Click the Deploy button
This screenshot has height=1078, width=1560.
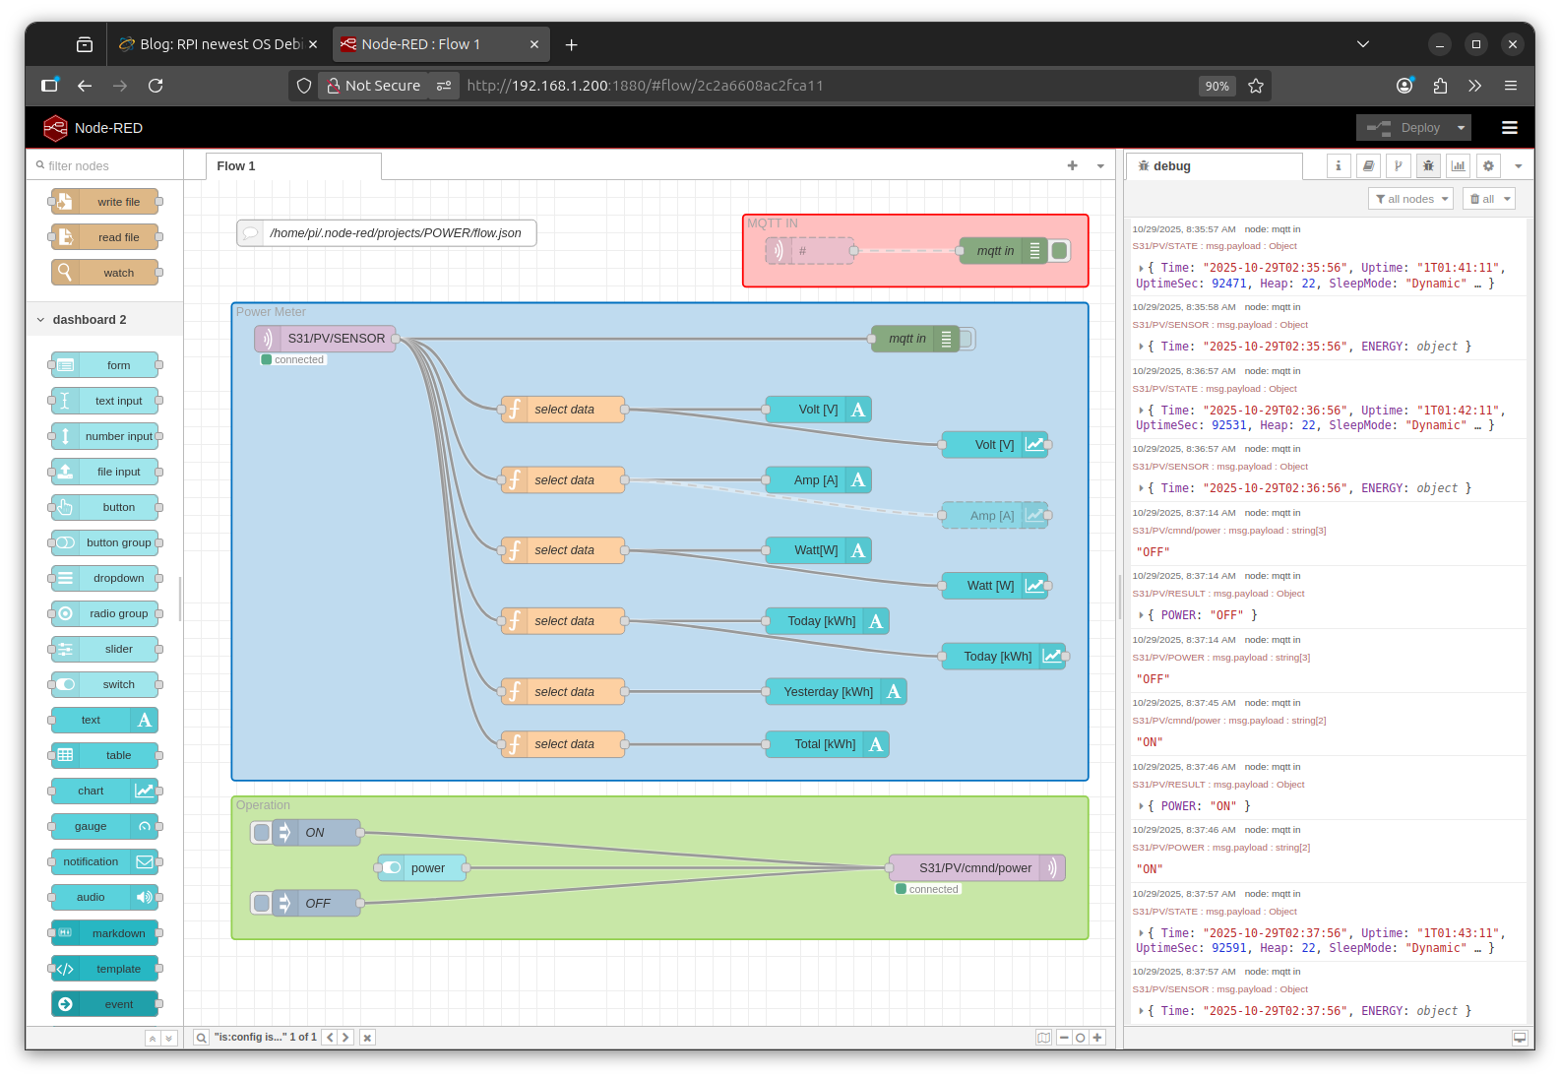[1405, 128]
